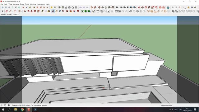Open the Arc tool dropdown arrow
The width and height of the screenshot is (199, 112).
point(17,11)
